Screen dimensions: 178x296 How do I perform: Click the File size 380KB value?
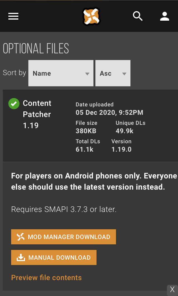point(86,131)
